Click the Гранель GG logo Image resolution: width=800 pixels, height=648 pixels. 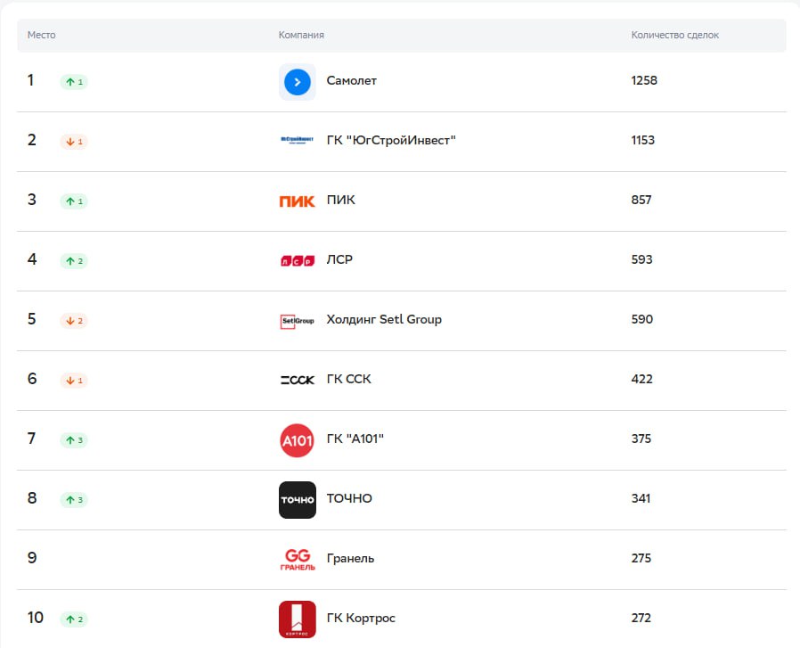coord(297,559)
